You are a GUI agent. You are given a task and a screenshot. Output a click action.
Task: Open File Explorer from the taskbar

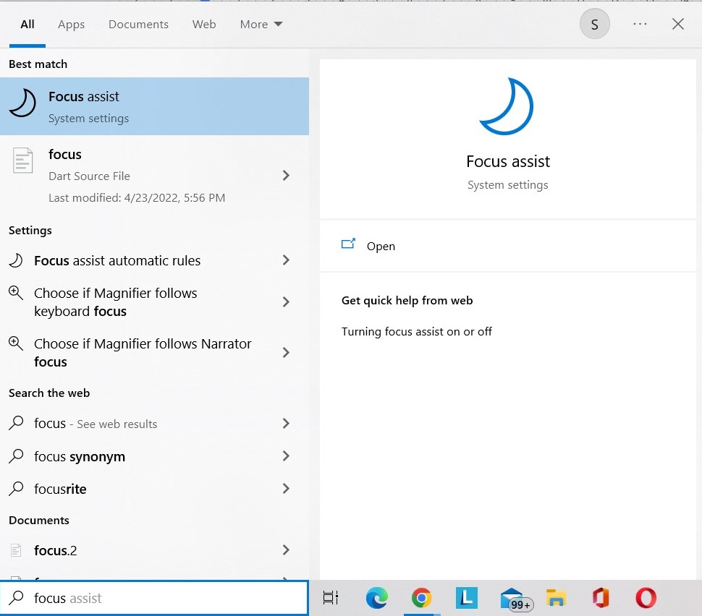point(556,598)
